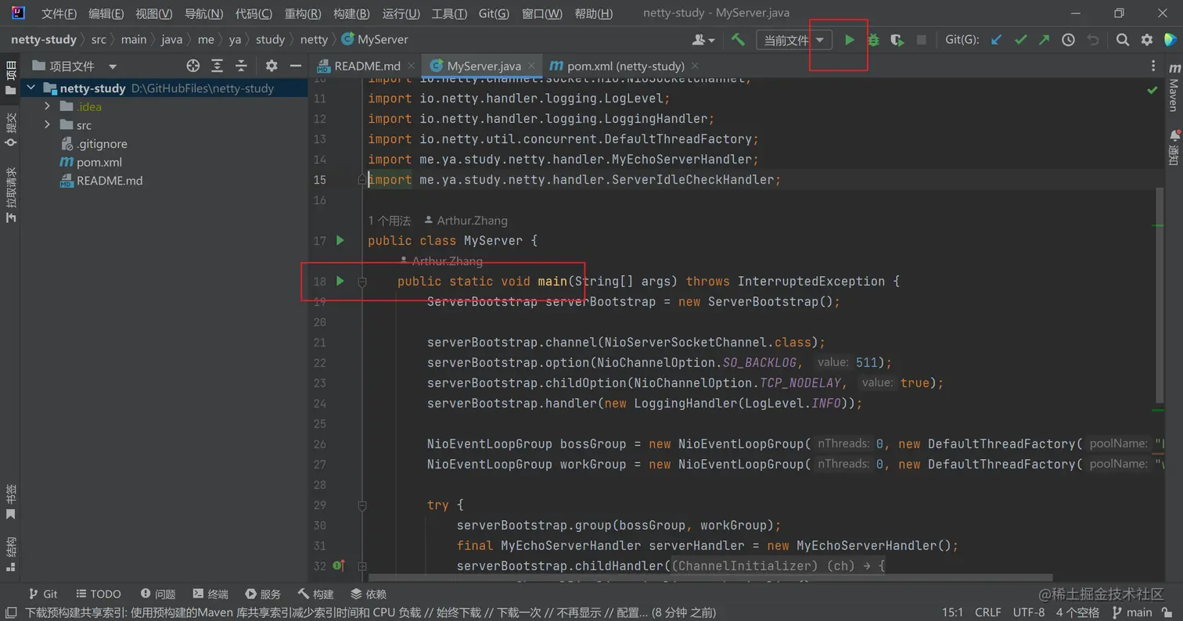This screenshot has width=1183, height=621.
Task: Collapse all nodes in project panel
Action: point(242,66)
